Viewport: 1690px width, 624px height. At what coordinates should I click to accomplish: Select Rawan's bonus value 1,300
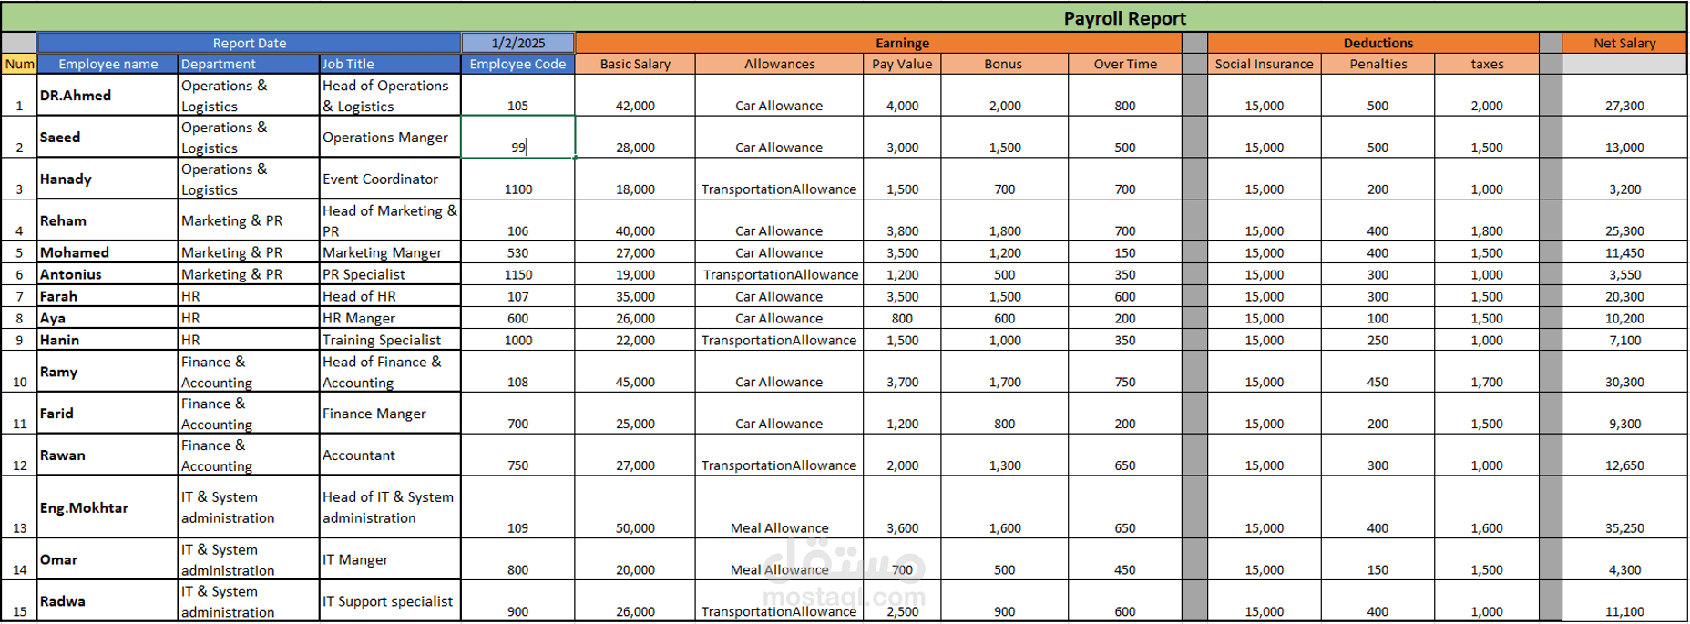(x=1004, y=455)
